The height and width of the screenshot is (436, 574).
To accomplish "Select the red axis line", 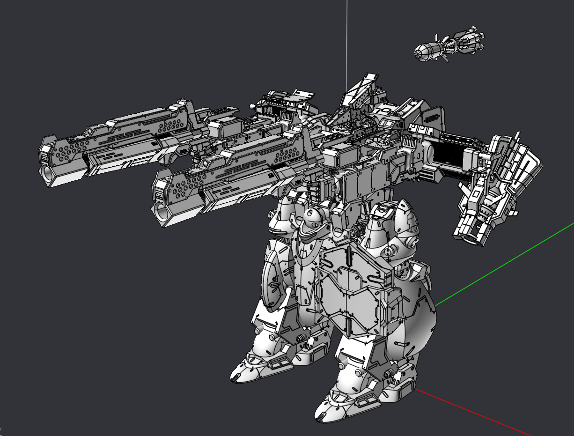I will [473, 413].
